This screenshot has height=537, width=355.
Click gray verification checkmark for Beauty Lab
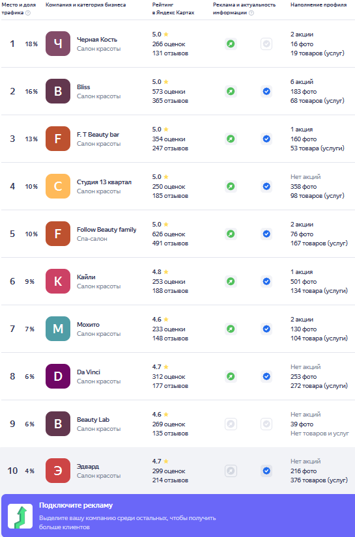click(266, 424)
